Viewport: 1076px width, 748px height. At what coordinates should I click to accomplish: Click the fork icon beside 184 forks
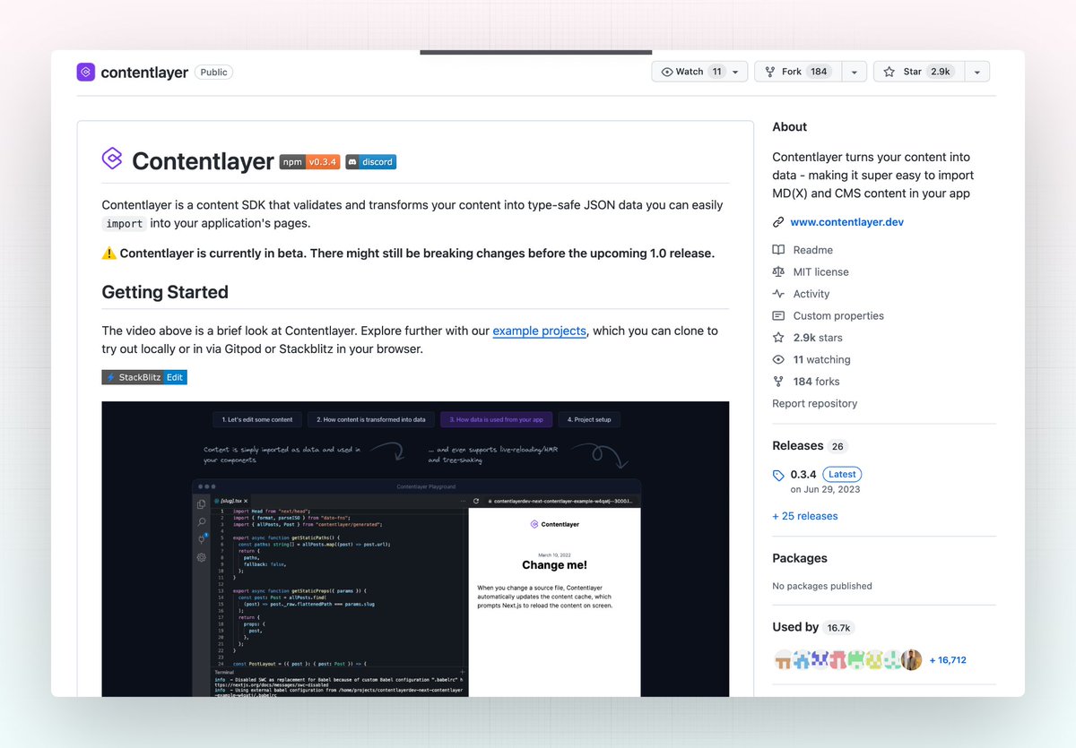[x=778, y=382]
